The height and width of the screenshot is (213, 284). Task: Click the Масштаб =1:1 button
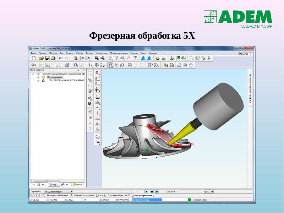pyautogui.click(x=246, y=54)
